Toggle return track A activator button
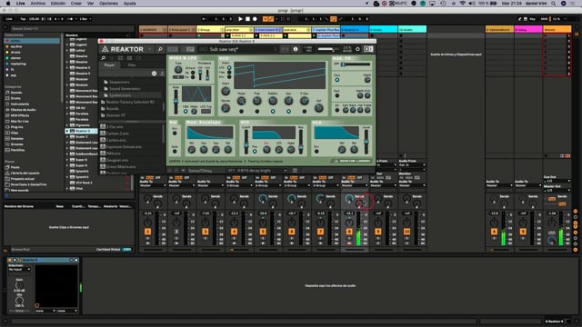Image resolution: width=582 pixels, height=327 pixels. click(x=494, y=232)
